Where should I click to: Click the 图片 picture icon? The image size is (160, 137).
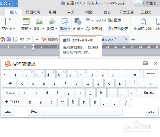39,21
